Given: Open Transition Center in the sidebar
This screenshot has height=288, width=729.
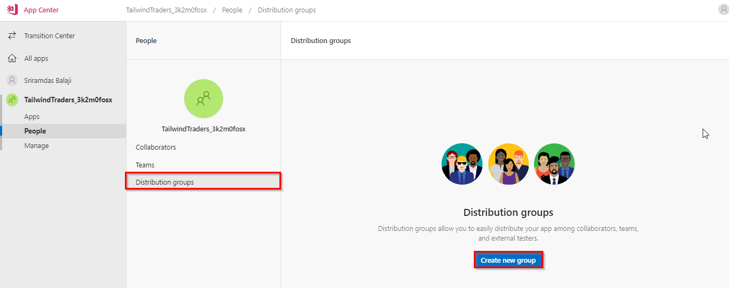Looking at the screenshot, I should pyautogui.click(x=50, y=36).
